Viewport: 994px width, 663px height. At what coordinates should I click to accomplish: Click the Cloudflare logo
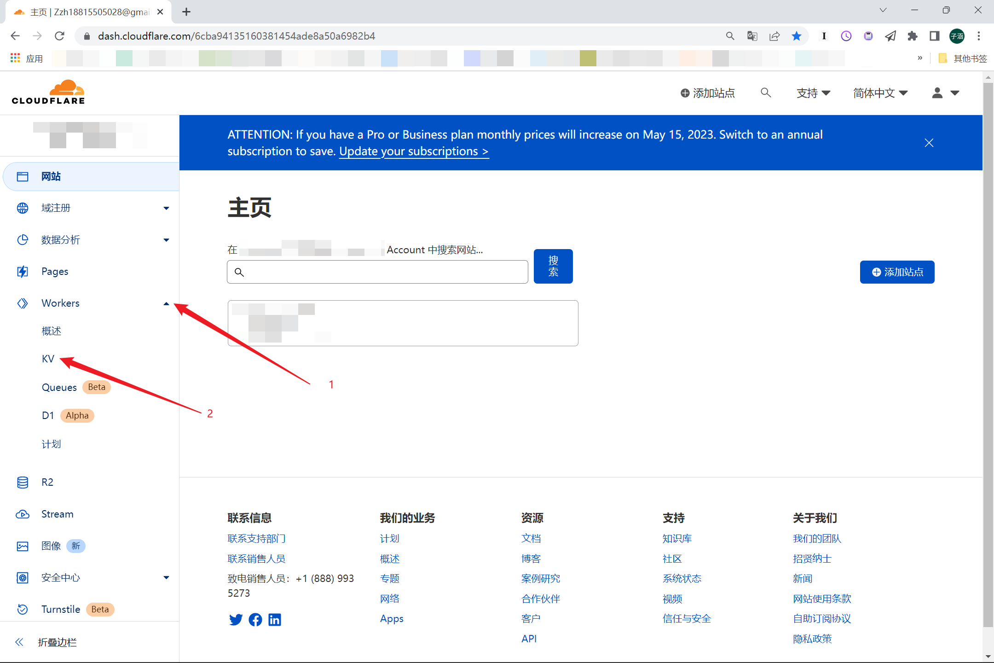(48, 93)
